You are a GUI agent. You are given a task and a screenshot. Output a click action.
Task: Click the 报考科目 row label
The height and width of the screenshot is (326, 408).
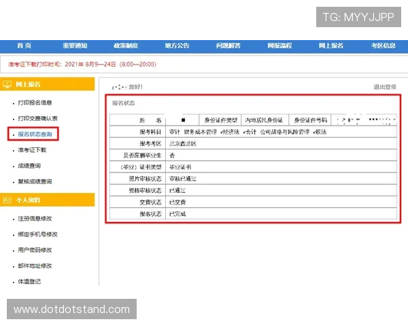pyautogui.click(x=150, y=132)
